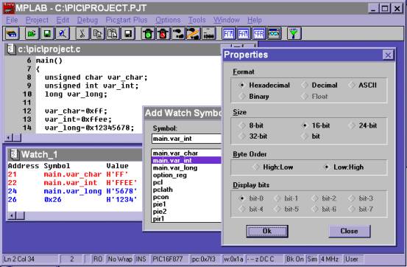407x267 pixels.
Task: Click the green save project disk icon
Action: (47, 34)
